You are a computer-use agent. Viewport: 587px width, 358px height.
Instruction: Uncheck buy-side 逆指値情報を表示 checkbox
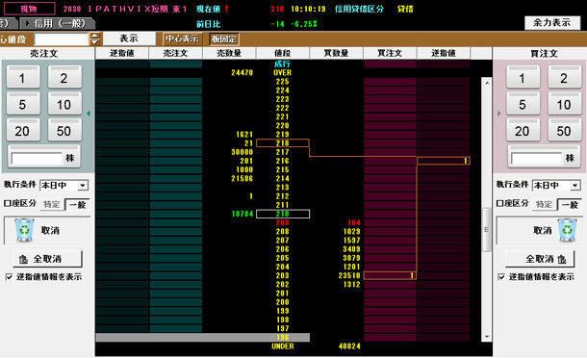click(501, 277)
